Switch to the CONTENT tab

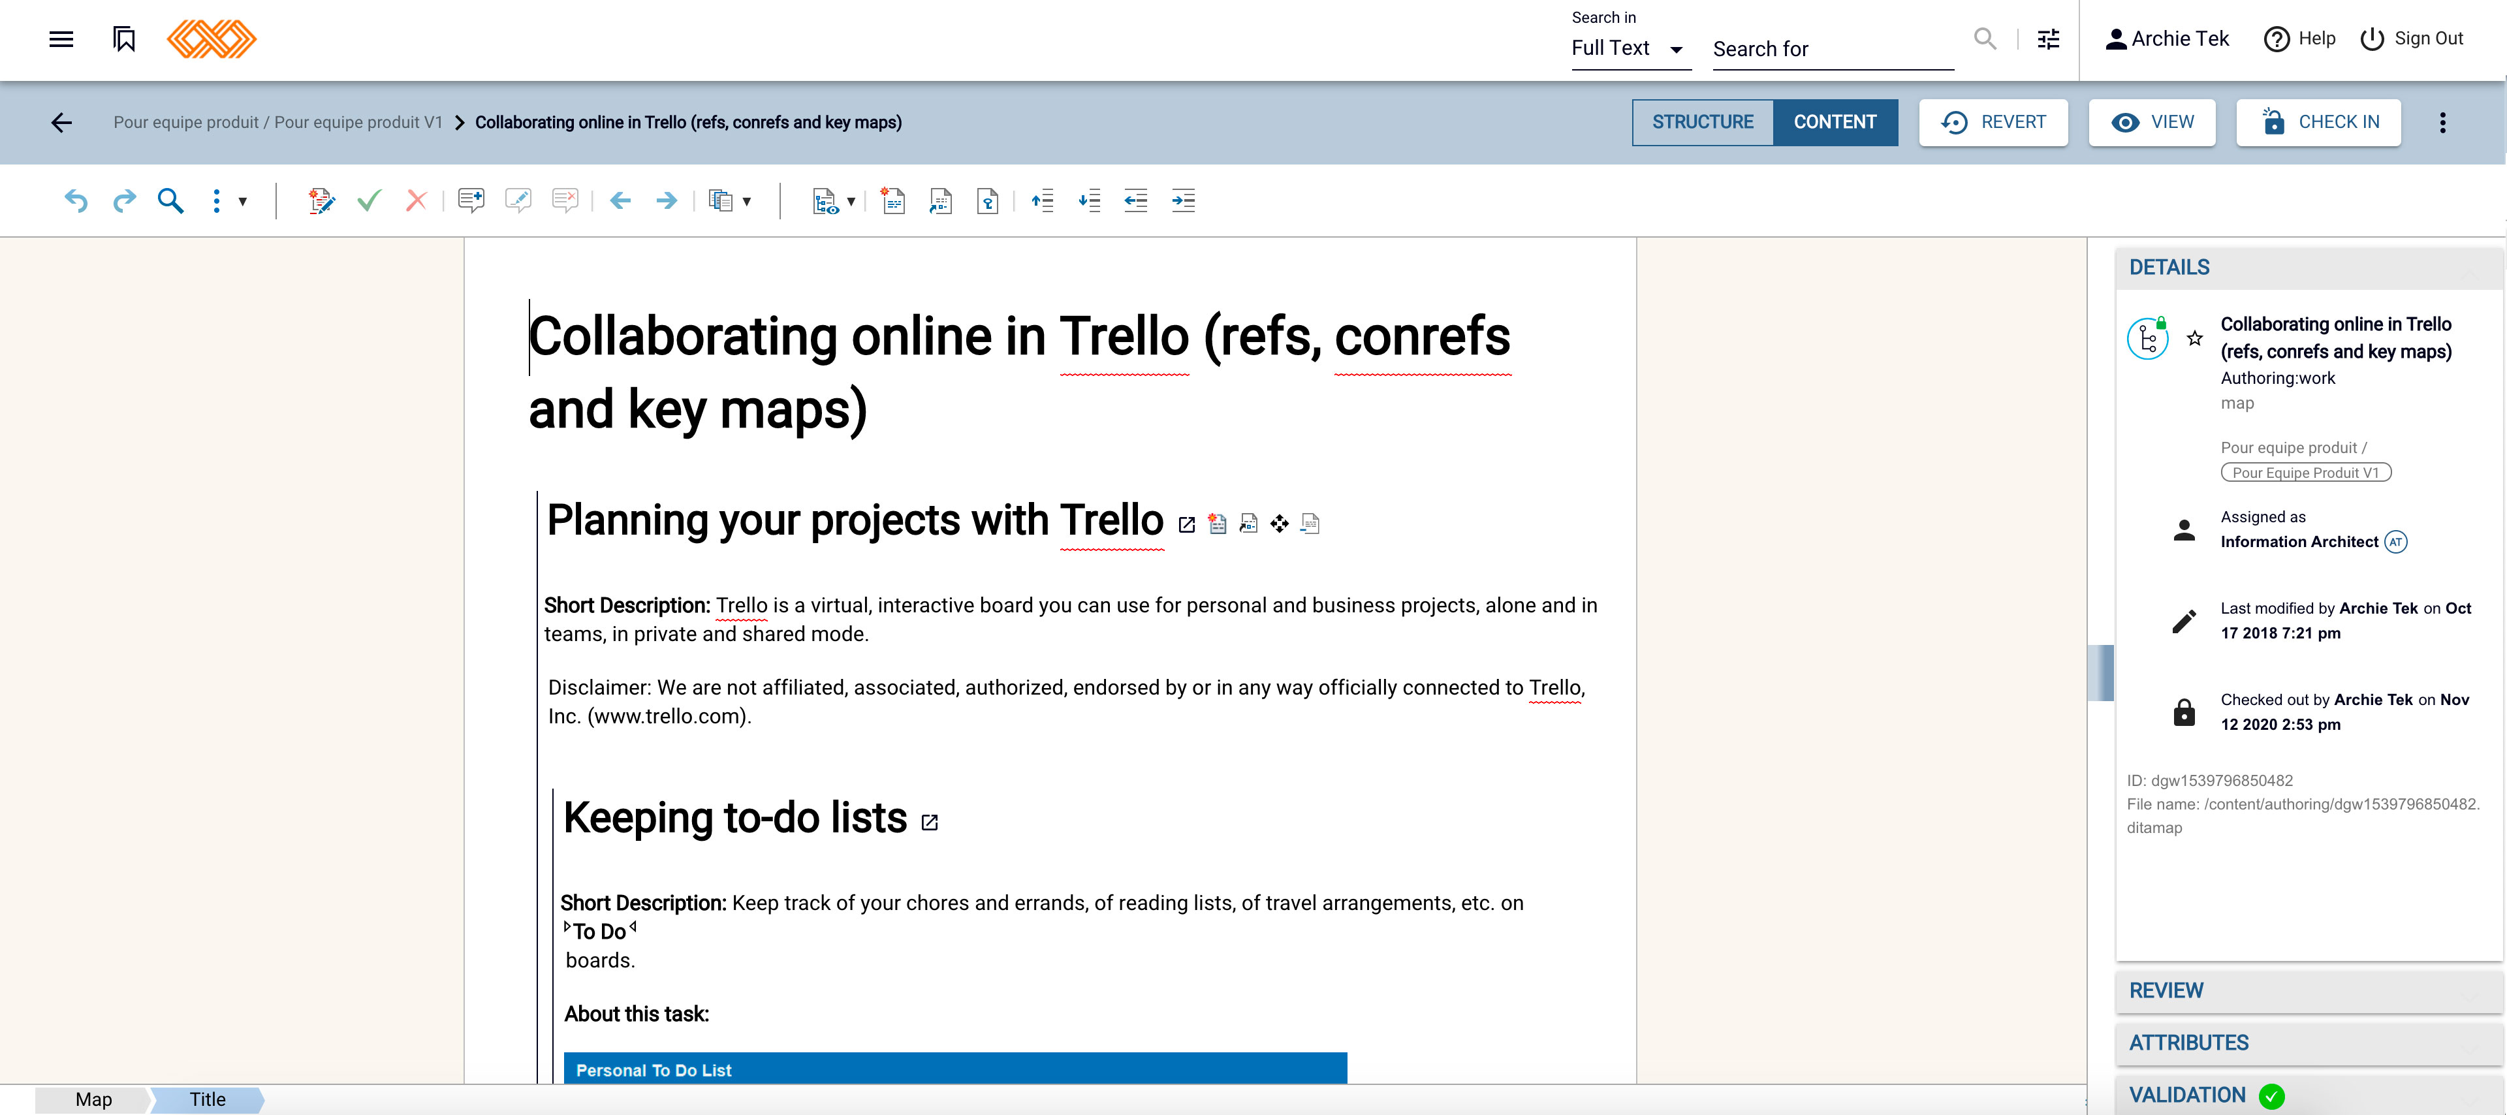tap(1835, 123)
